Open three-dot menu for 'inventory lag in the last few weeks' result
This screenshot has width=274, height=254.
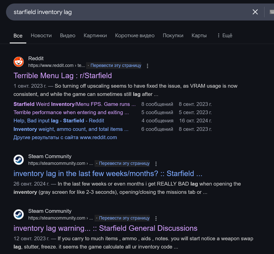coord(156,164)
